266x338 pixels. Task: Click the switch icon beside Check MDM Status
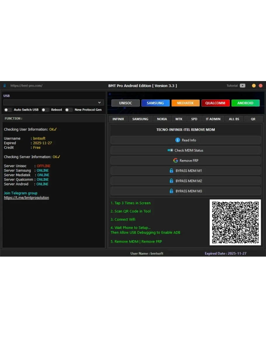pos(170,150)
